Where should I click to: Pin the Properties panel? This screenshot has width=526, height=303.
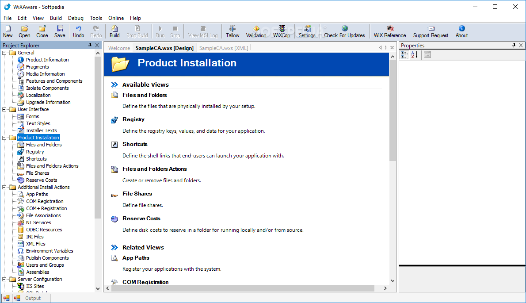point(514,45)
